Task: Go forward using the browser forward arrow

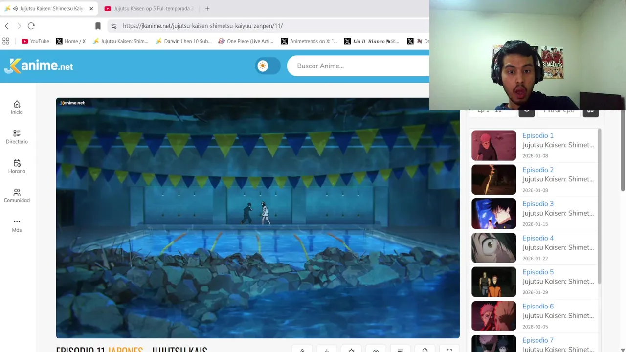Action: coord(19,26)
